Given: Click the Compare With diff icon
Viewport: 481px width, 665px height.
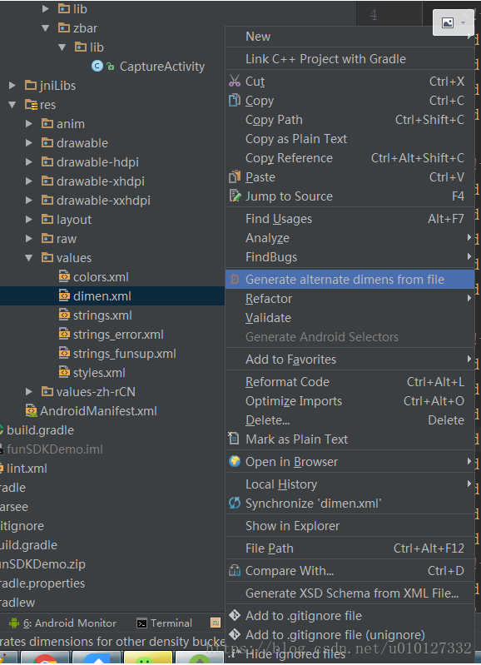Looking at the screenshot, I should (235, 570).
